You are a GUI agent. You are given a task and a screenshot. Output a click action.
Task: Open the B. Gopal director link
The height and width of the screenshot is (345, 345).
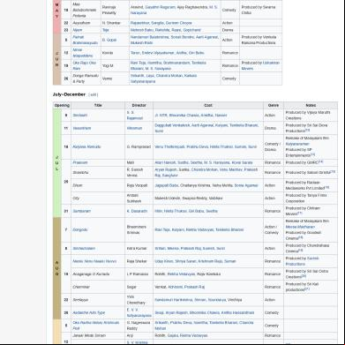109,40
